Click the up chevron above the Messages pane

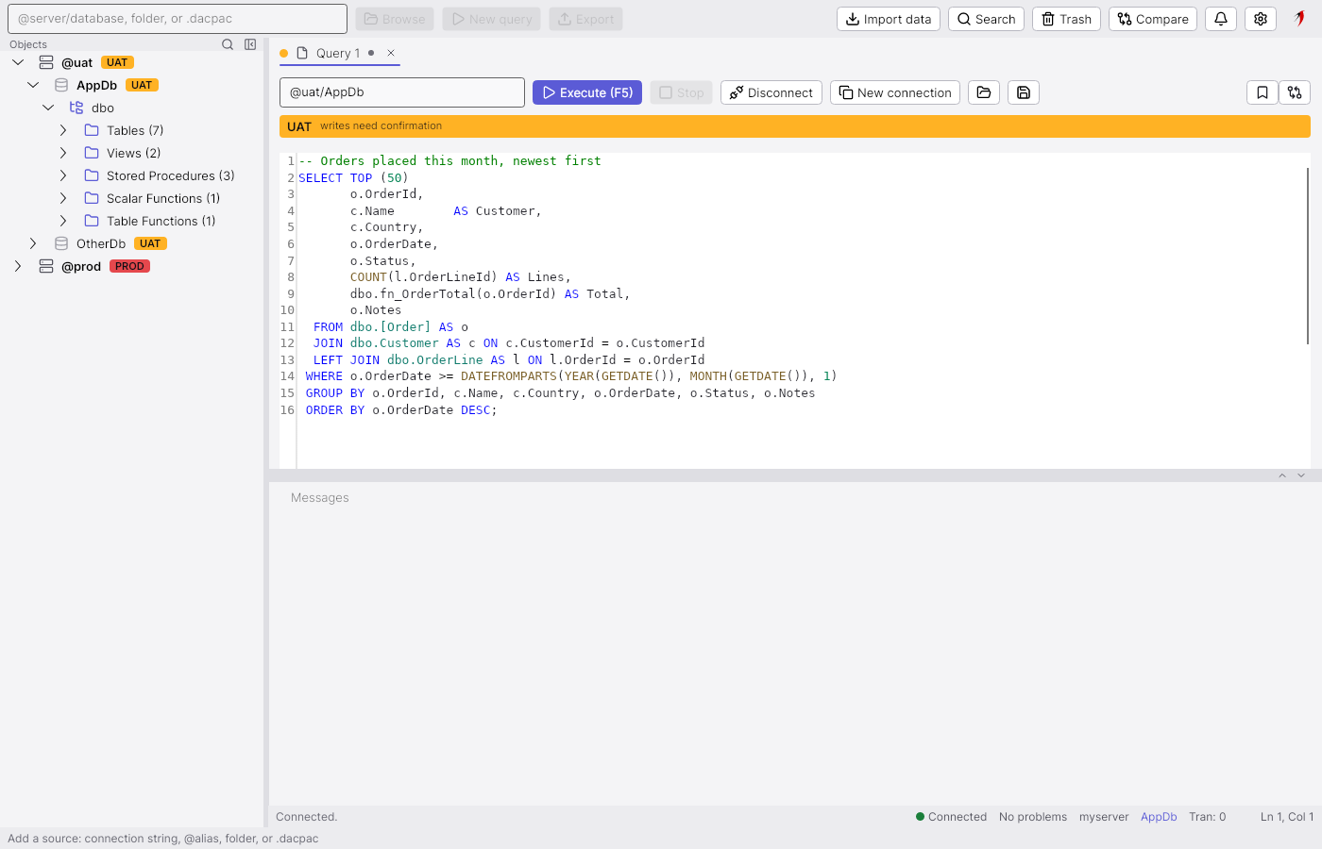[x=1282, y=475]
